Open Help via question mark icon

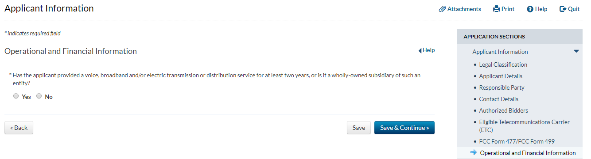530,9
